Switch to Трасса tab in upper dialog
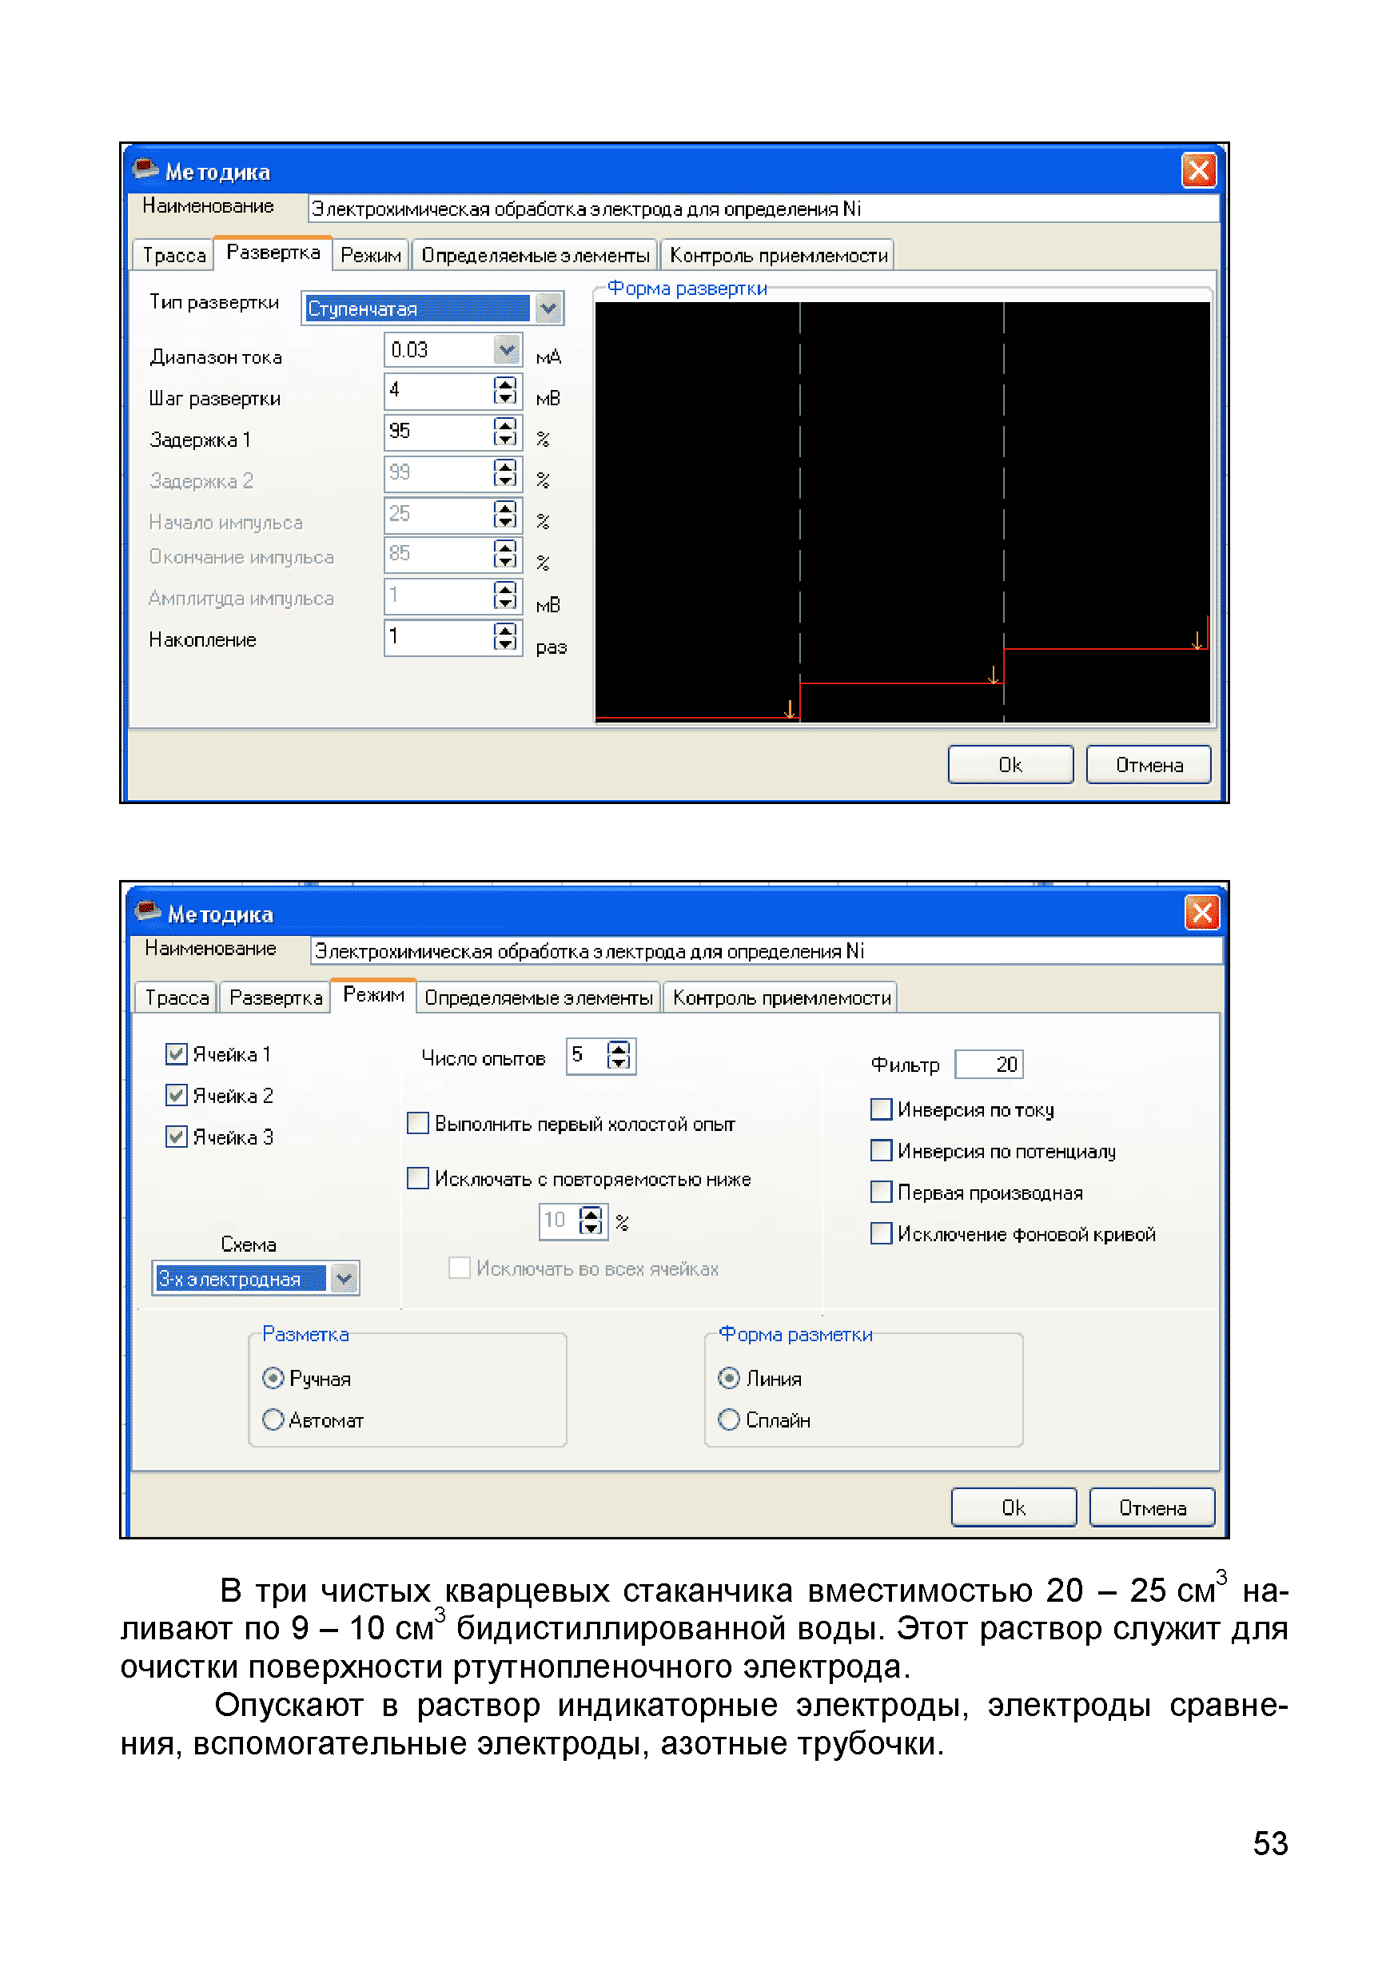The height and width of the screenshot is (1983, 1398). point(173,256)
